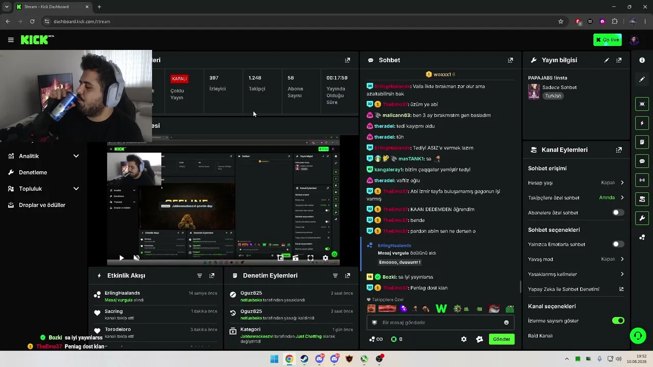Open the user profile avatar menu
This screenshot has height=367, width=653.
click(x=634, y=40)
